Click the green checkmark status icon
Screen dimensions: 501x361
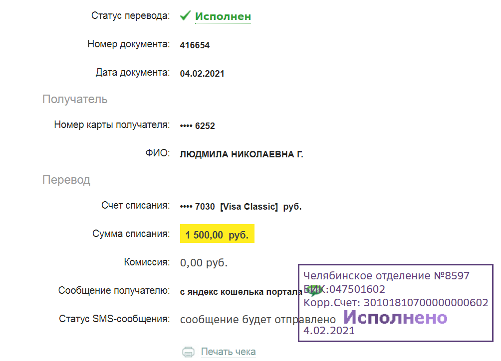pyautogui.click(x=185, y=16)
